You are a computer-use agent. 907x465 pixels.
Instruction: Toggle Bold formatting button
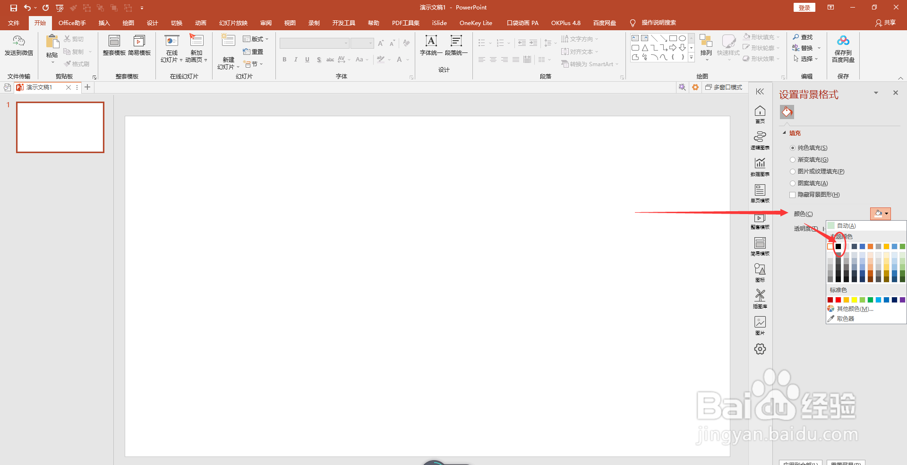(x=284, y=60)
